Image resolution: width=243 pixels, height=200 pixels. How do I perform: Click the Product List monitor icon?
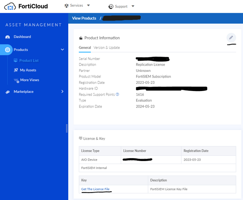click(15, 61)
